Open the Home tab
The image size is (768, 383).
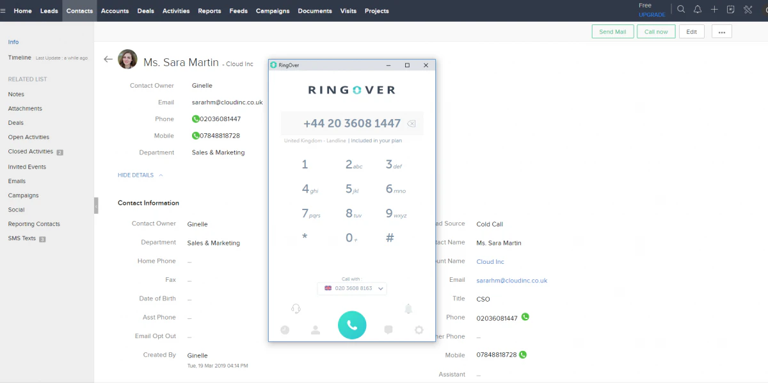click(22, 11)
